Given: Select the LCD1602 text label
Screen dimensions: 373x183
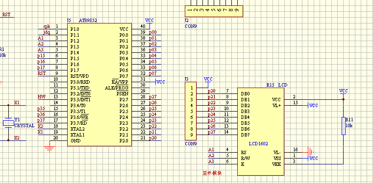Looking at the screenshot, I should pyautogui.click(x=258, y=143).
